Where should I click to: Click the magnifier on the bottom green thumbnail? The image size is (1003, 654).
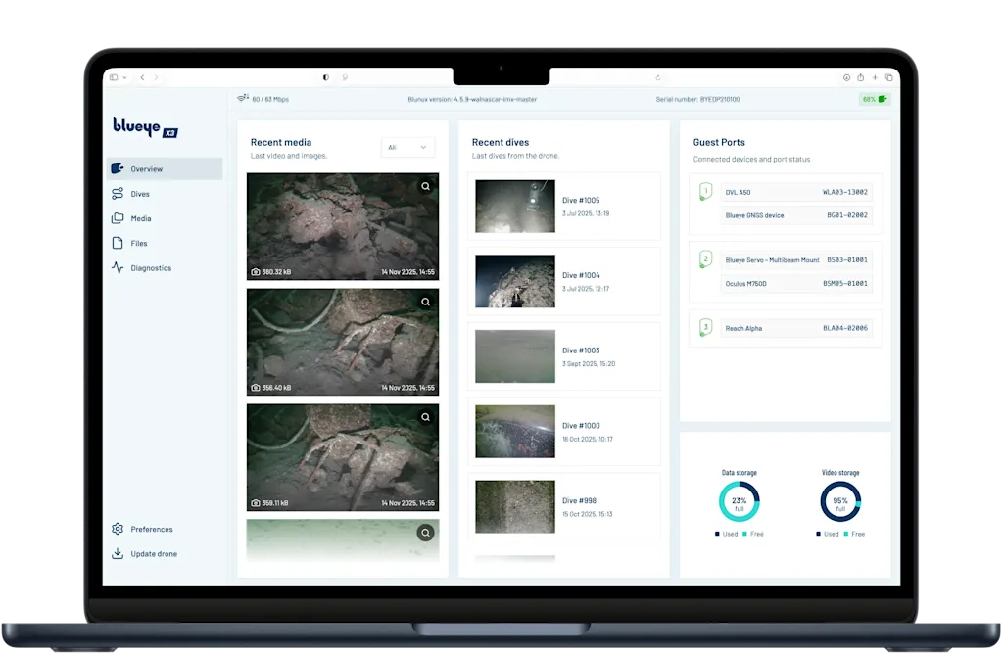tap(425, 533)
